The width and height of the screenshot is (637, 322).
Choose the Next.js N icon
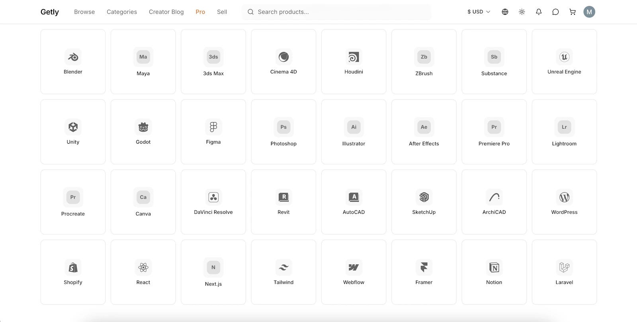point(213,267)
